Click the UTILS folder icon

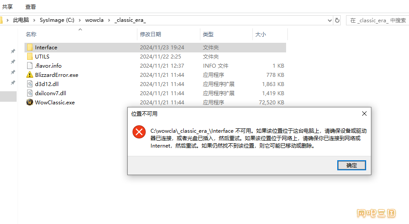tap(30, 56)
